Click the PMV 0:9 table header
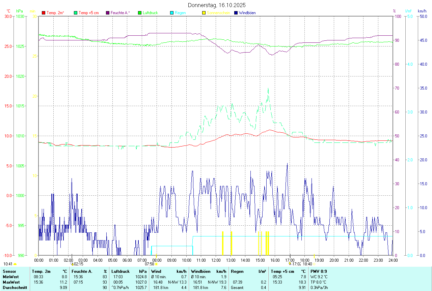This screenshot has height=291, width=432. [319, 271]
